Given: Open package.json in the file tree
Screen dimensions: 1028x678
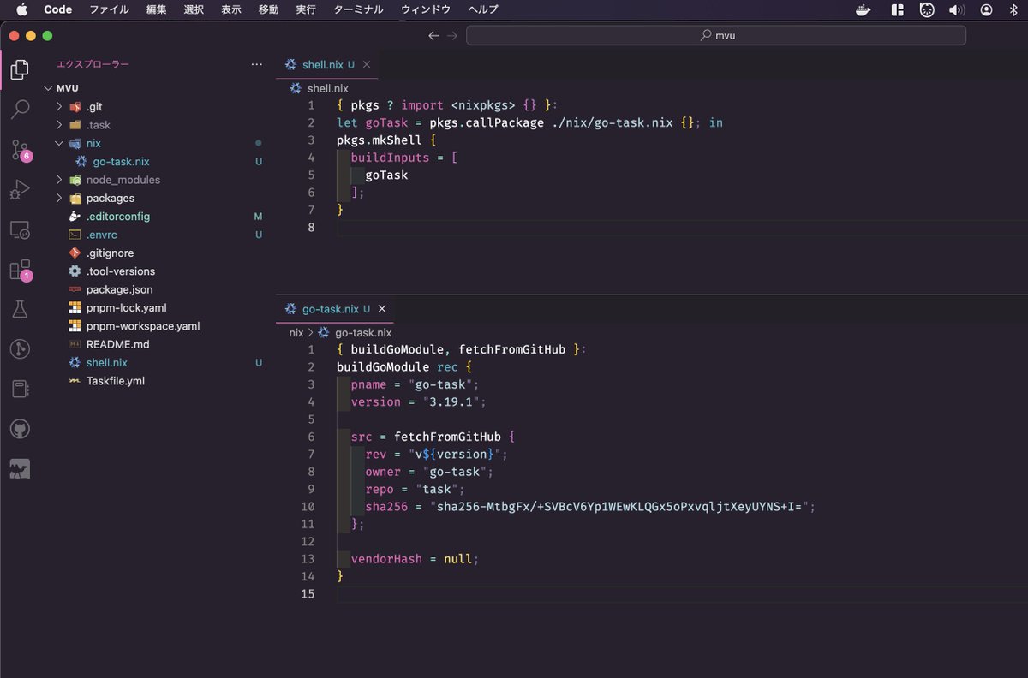Looking at the screenshot, I should (119, 289).
